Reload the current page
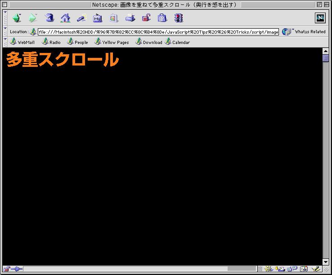The height and width of the screenshot is (275, 332). [49, 18]
